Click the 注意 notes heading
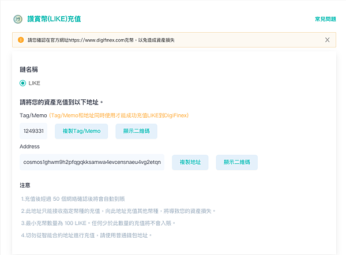Viewport: 346px width, 255px height. coord(25,185)
